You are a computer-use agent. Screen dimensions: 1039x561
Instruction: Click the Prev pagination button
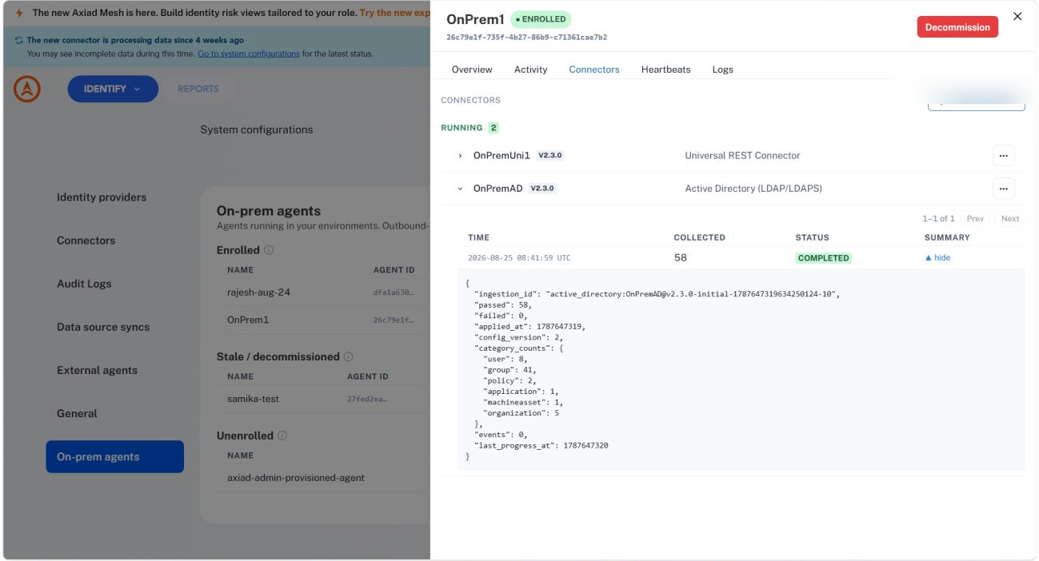tap(975, 218)
